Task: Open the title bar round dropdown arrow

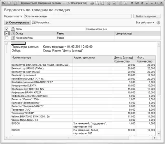Action: pos(9,3)
